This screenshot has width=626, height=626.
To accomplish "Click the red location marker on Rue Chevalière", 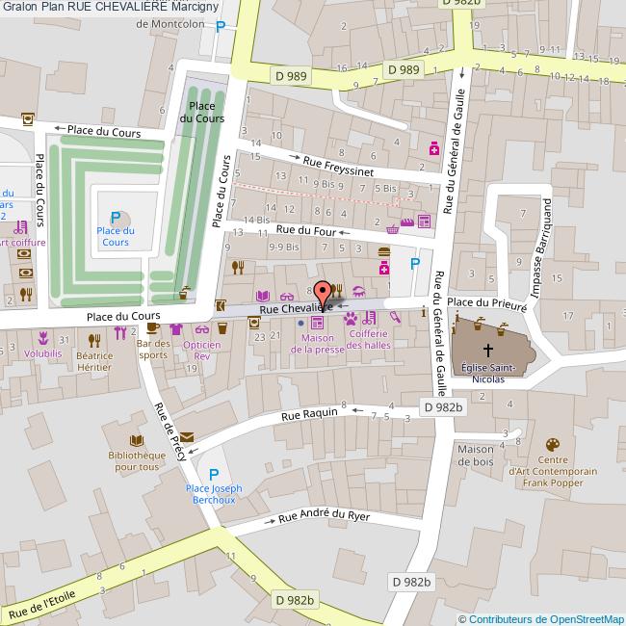I will (323, 293).
